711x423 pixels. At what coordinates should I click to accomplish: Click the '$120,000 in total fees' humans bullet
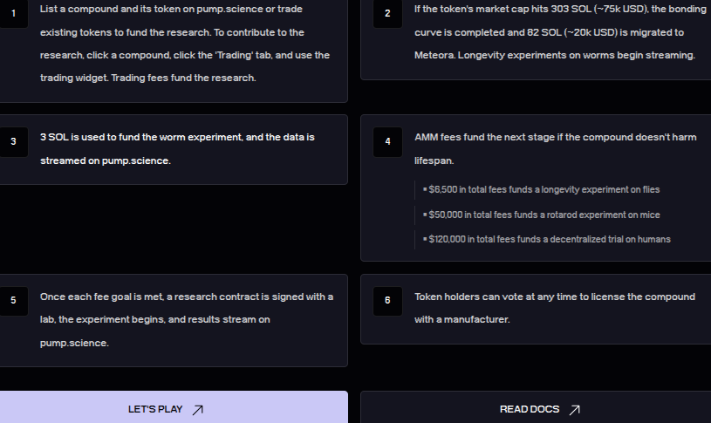pyautogui.click(x=546, y=239)
